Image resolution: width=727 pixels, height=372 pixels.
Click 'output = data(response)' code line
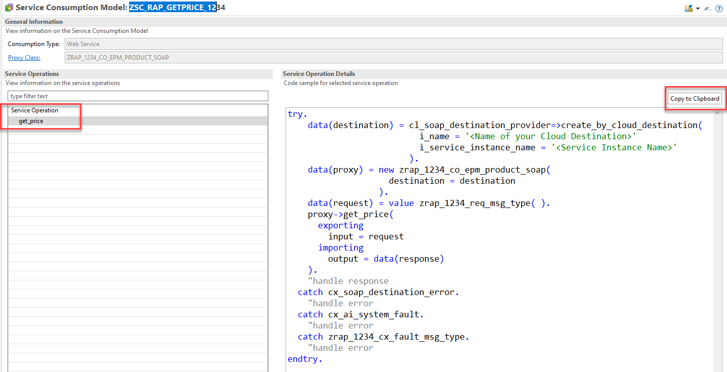point(386,259)
